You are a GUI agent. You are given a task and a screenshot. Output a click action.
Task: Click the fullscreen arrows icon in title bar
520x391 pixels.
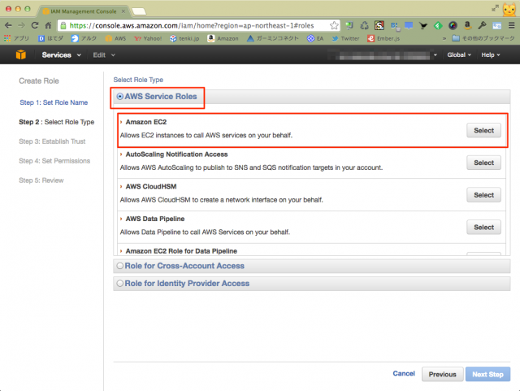click(495, 9)
